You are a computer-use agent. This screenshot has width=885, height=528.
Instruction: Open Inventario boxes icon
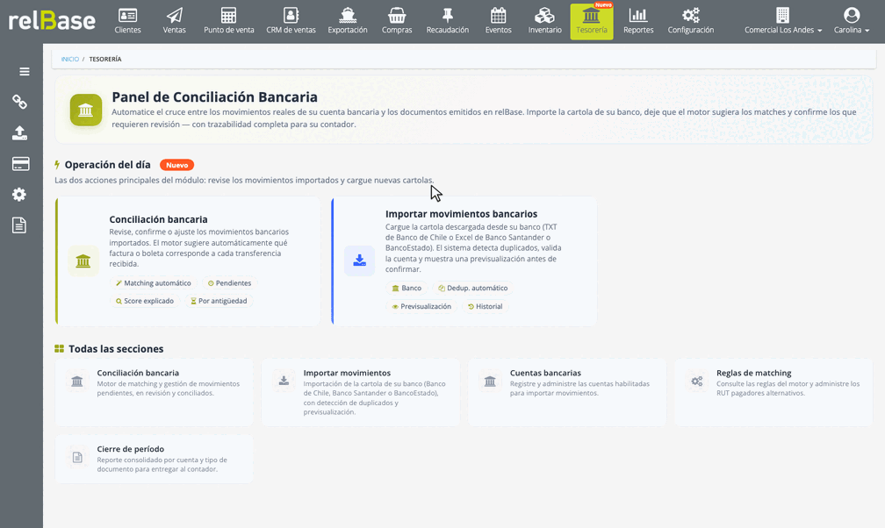pyautogui.click(x=544, y=15)
